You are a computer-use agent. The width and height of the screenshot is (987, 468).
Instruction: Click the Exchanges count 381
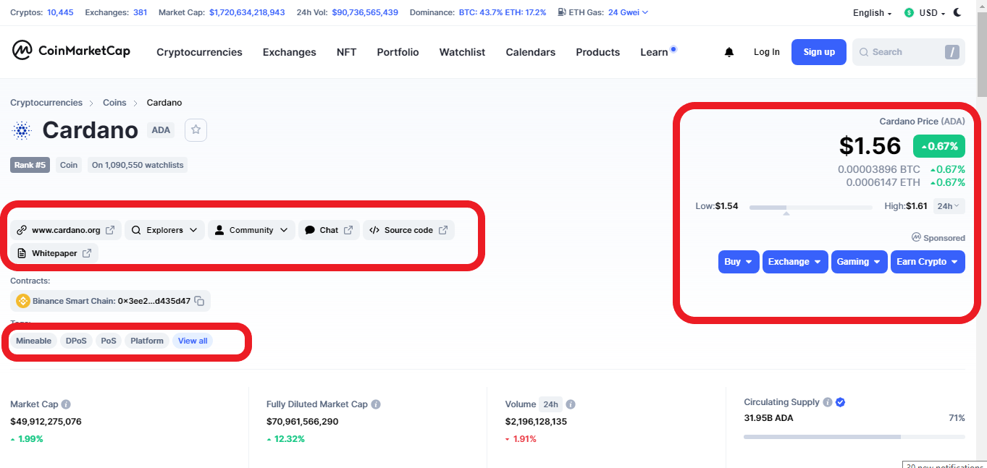[140, 12]
